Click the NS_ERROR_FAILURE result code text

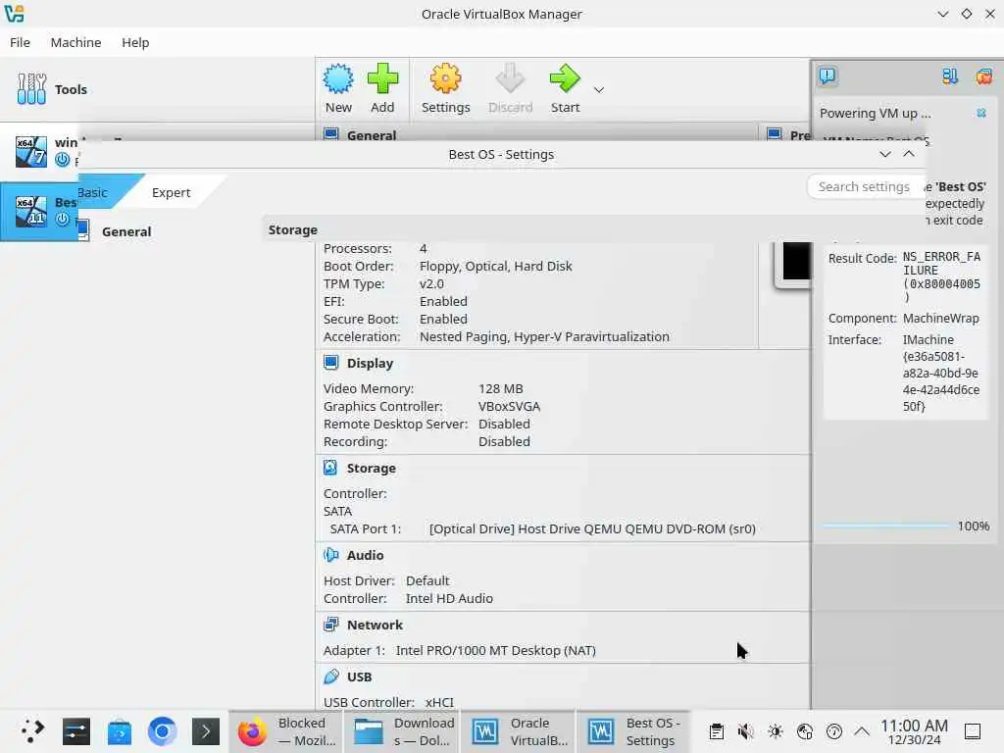tap(941, 276)
